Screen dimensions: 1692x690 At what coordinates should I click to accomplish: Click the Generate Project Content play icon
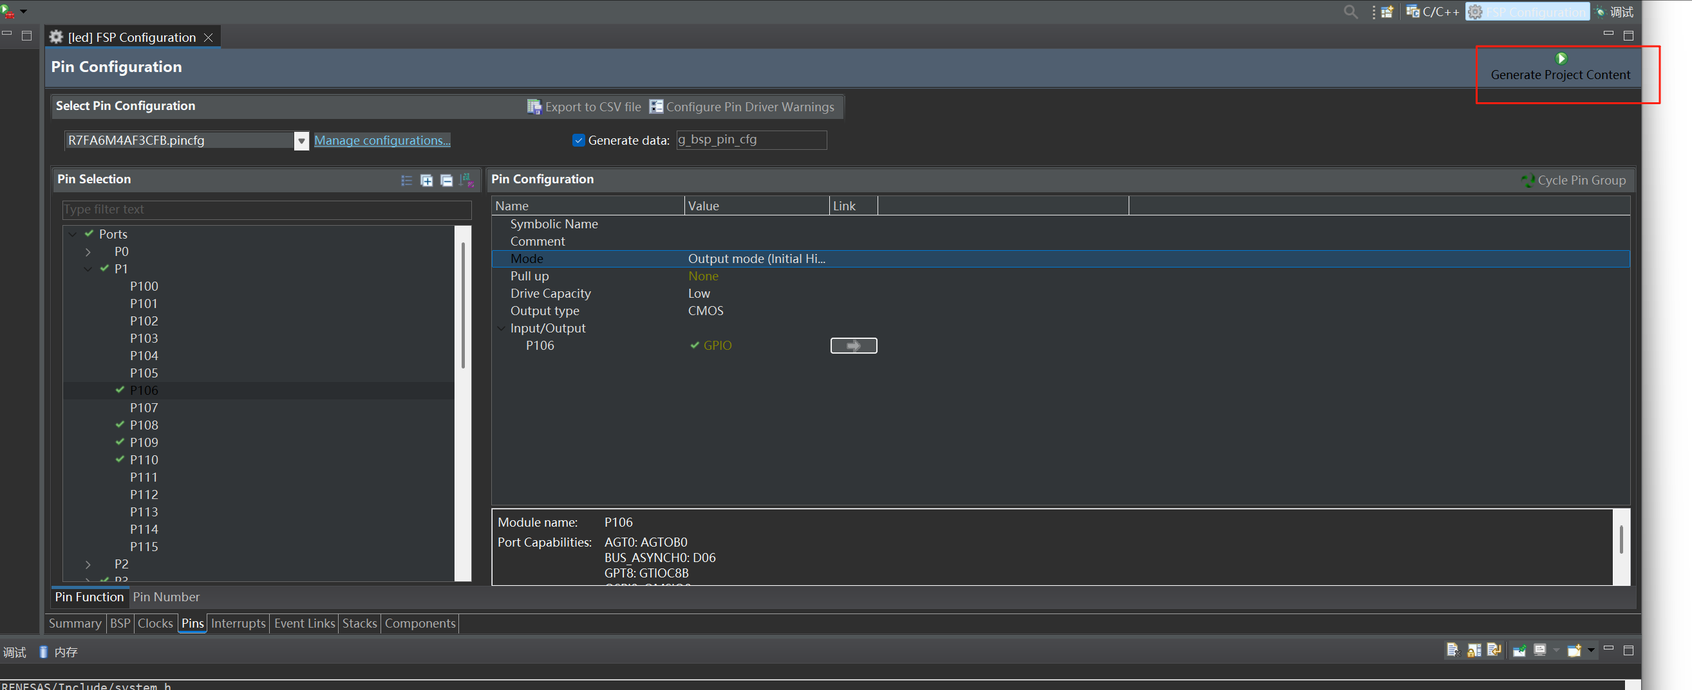click(1561, 59)
